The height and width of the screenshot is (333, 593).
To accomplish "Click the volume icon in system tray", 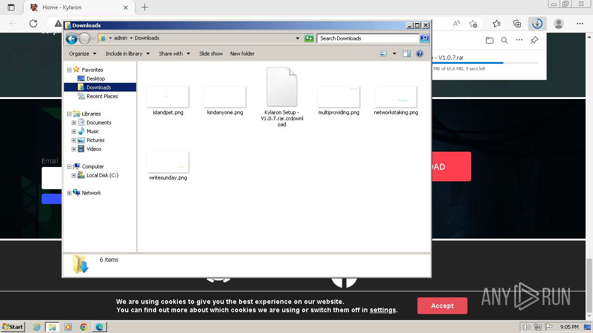I will tap(527, 327).
